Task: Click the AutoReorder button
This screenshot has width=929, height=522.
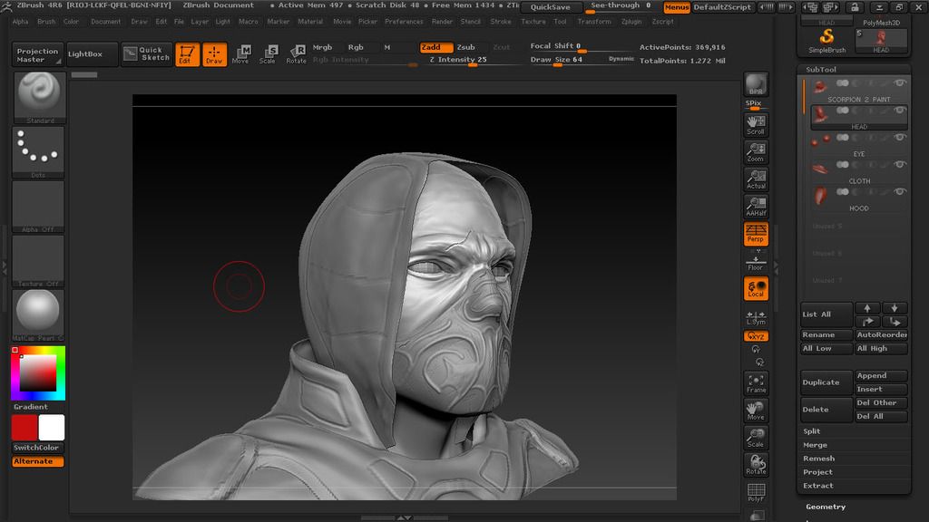Action: tap(881, 335)
